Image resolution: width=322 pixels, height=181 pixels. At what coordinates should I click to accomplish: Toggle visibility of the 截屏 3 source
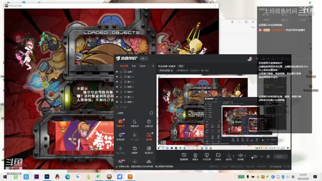coord(117,87)
